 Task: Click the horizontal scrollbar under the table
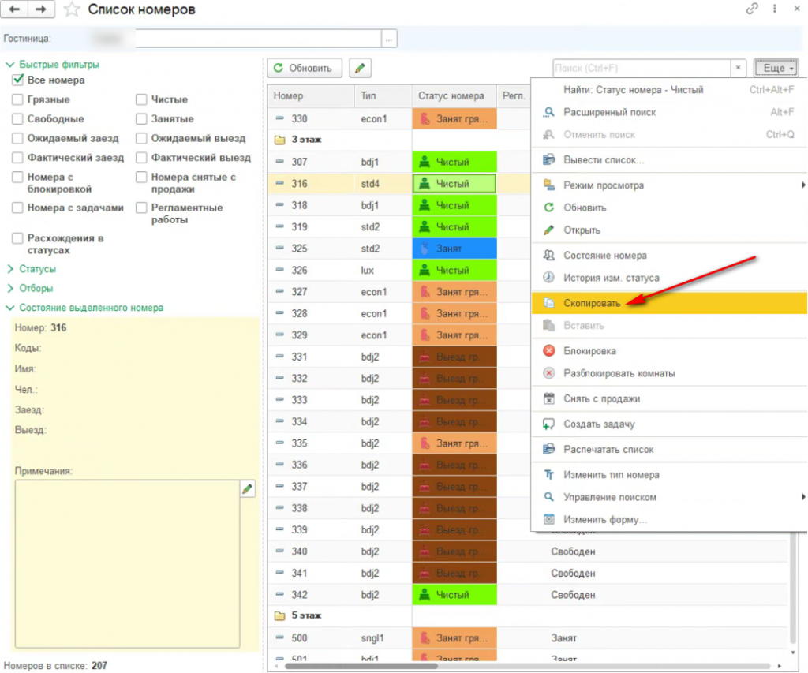point(361,666)
